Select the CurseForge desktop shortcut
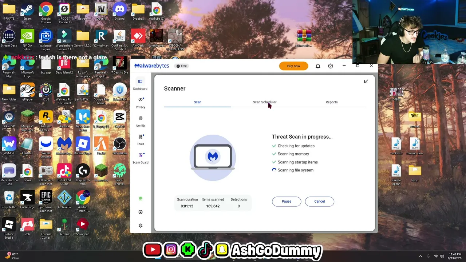This screenshot has width=466, height=262. [x=27, y=201]
